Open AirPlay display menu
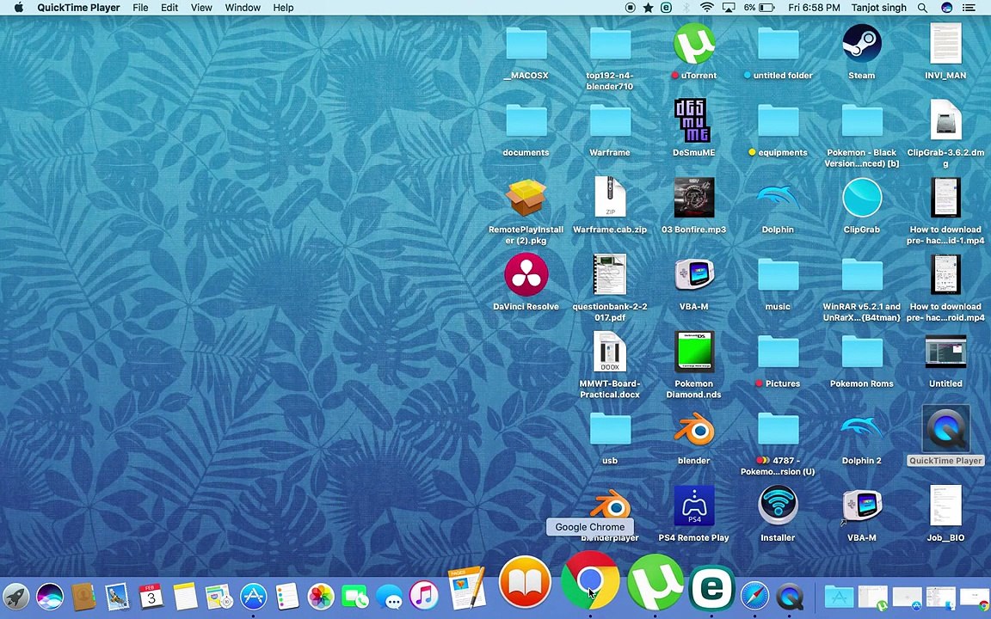The width and height of the screenshot is (991, 619). coord(728,8)
